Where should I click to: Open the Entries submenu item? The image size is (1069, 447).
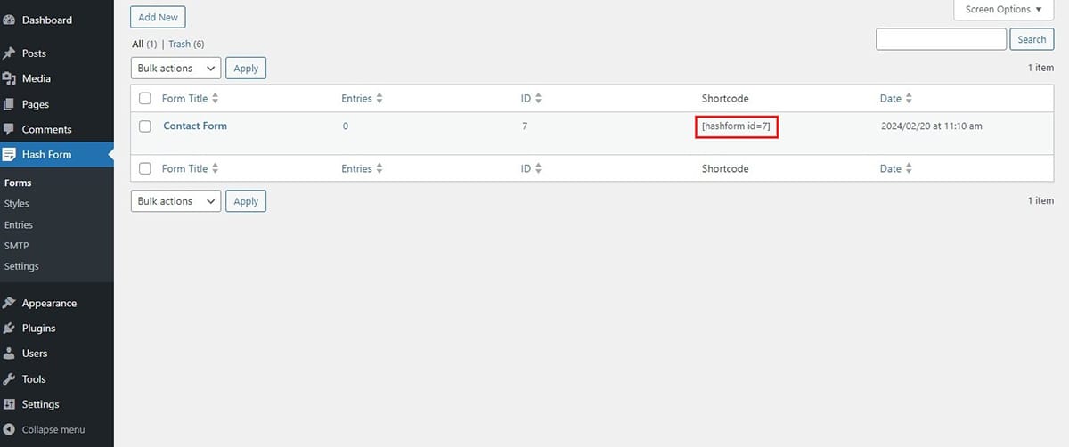click(x=19, y=224)
